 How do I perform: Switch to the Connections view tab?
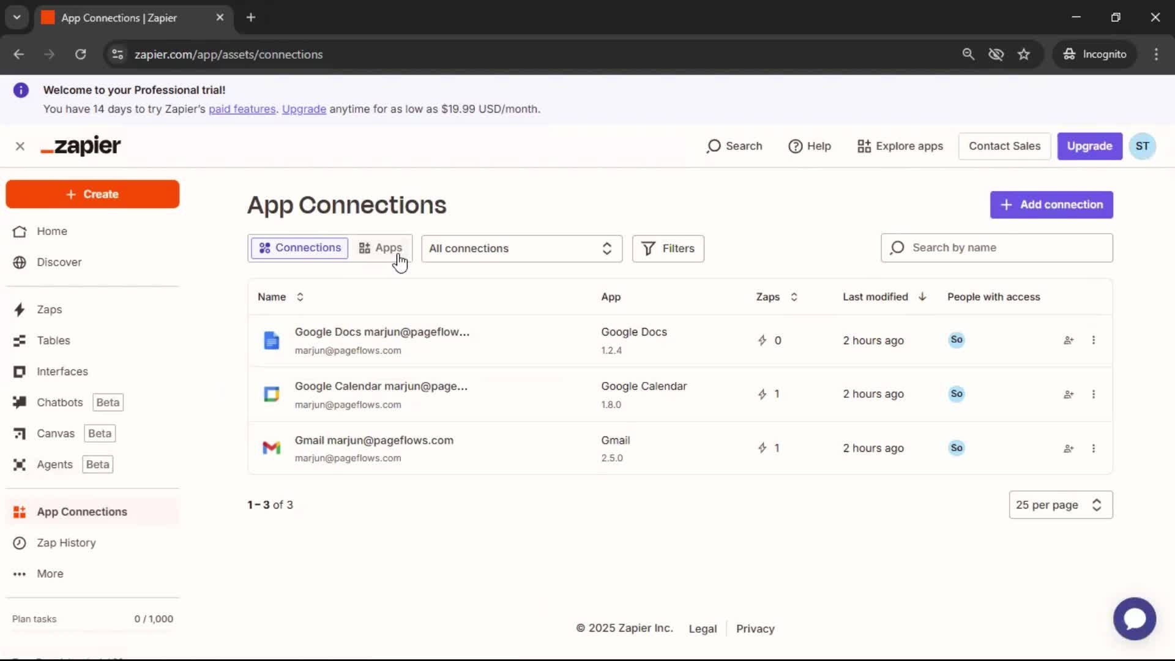[300, 248]
